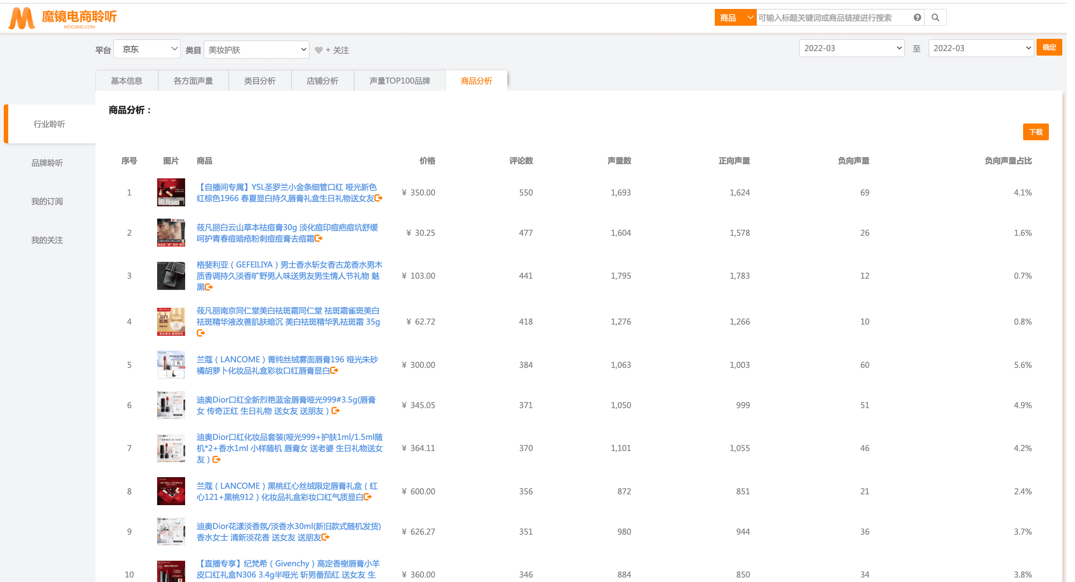Click the Mojing logo icon
This screenshot has width=1075, height=582.
coord(22,18)
